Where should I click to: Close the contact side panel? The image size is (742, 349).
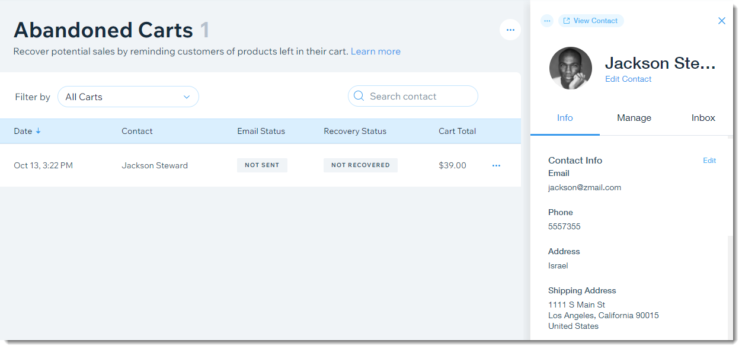point(721,21)
